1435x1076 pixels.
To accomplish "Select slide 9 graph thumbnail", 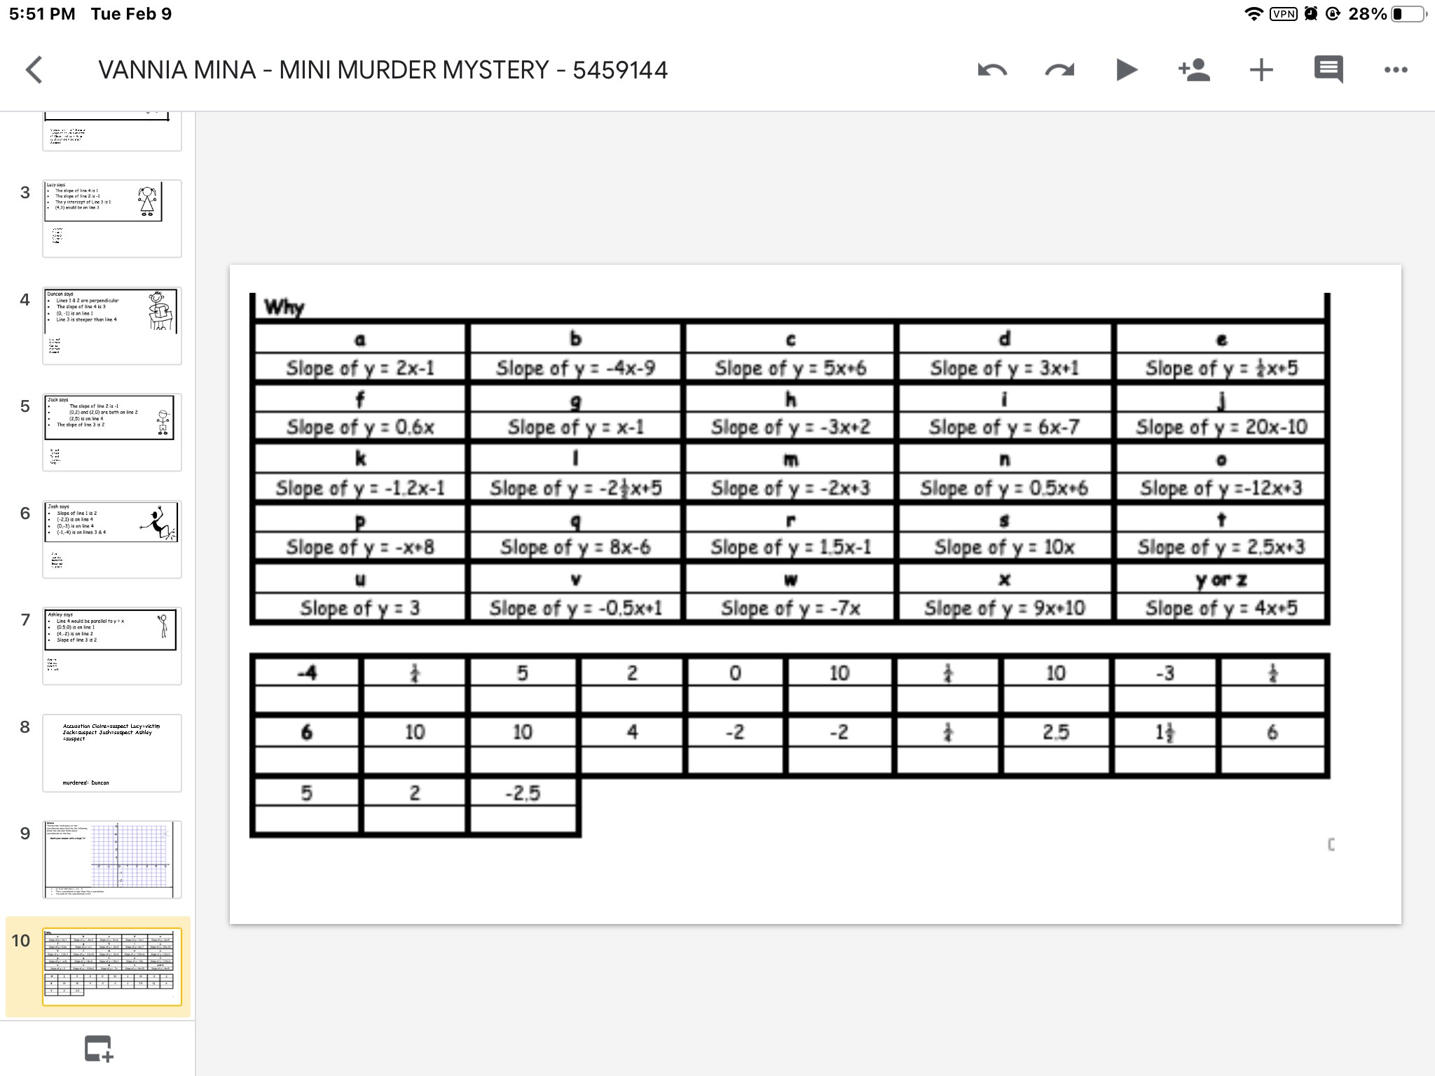I will (x=112, y=859).
